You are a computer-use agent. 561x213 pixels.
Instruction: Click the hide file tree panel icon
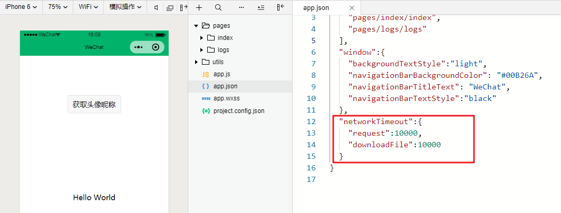[x=281, y=7]
